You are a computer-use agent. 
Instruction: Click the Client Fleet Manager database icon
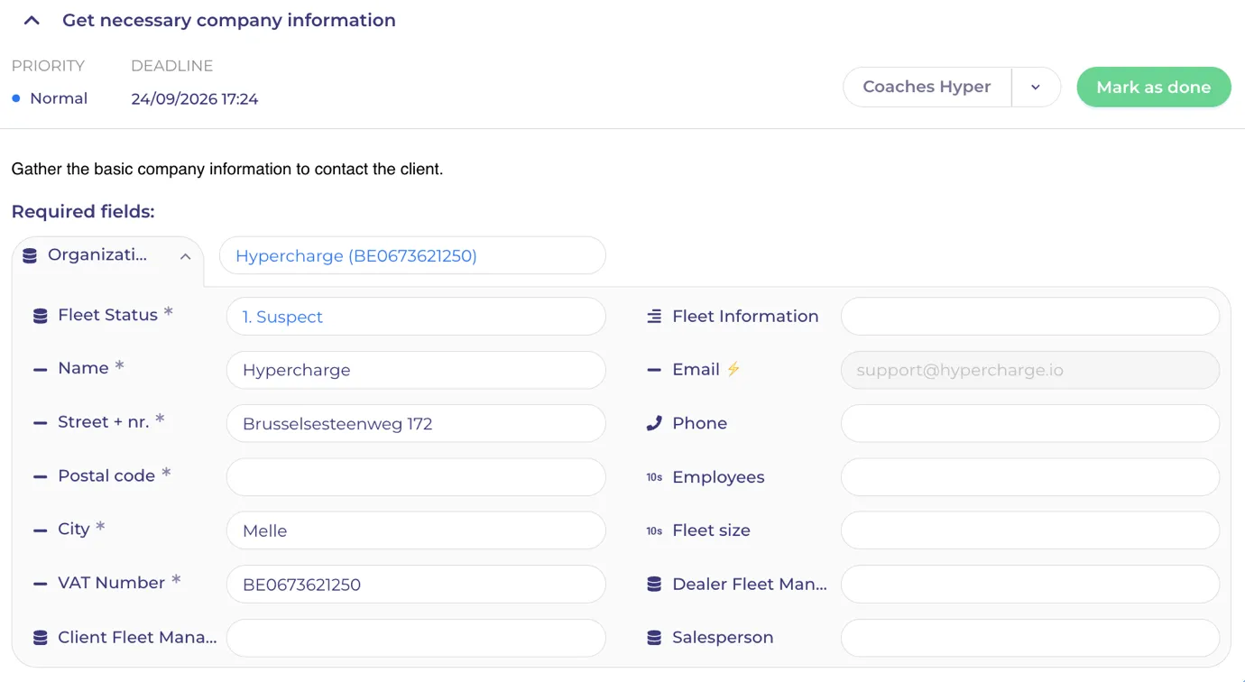40,638
